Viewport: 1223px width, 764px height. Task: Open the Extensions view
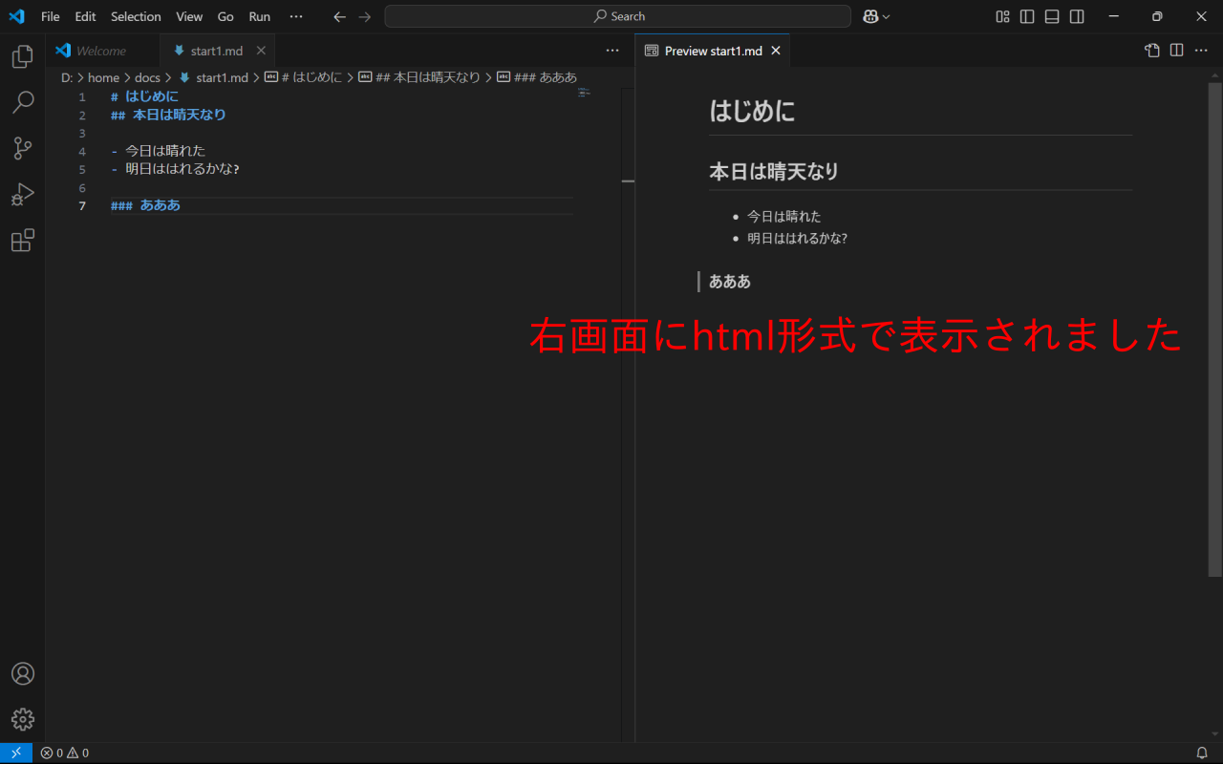tap(22, 241)
